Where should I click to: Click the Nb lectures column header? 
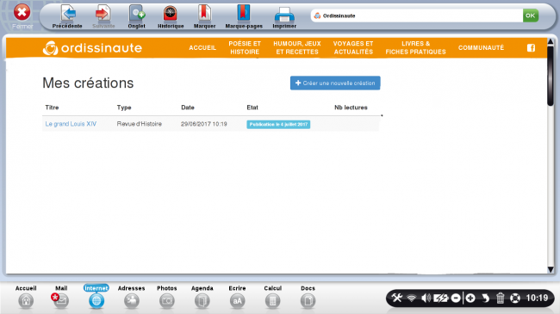click(x=351, y=108)
